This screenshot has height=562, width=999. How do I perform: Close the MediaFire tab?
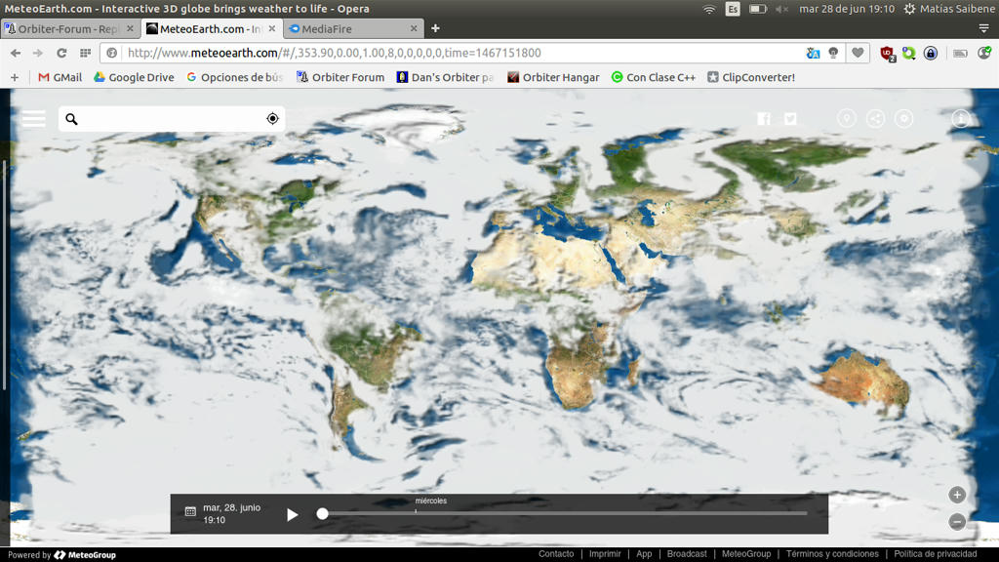tap(414, 28)
